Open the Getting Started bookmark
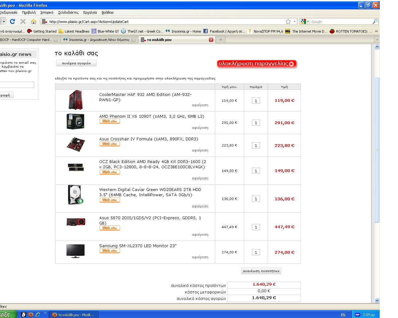The width and height of the screenshot is (398, 318). [x=42, y=31]
